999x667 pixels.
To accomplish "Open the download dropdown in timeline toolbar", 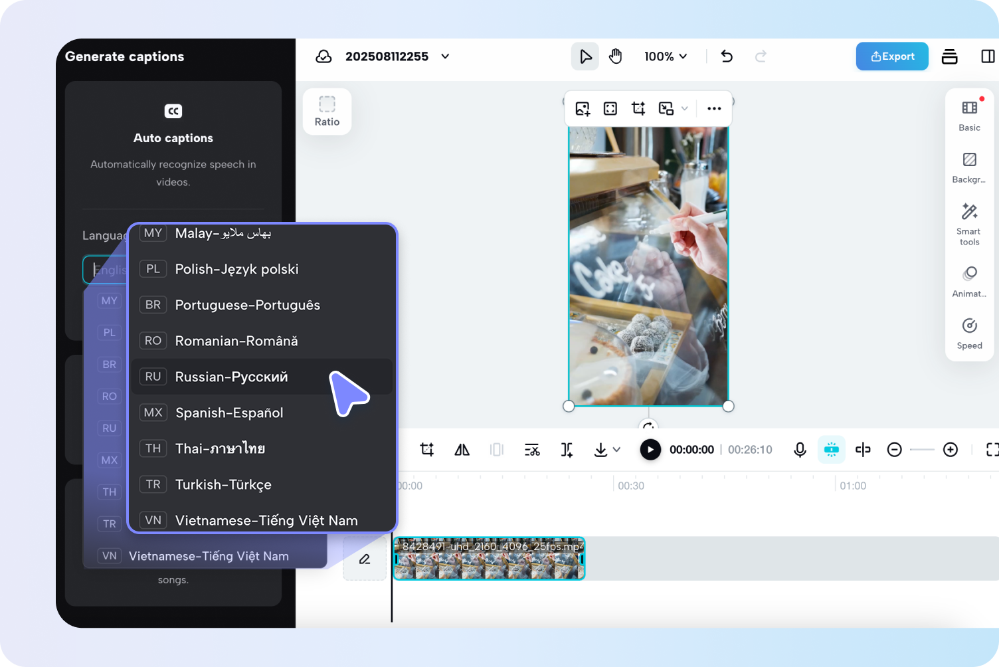I will coord(607,450).
